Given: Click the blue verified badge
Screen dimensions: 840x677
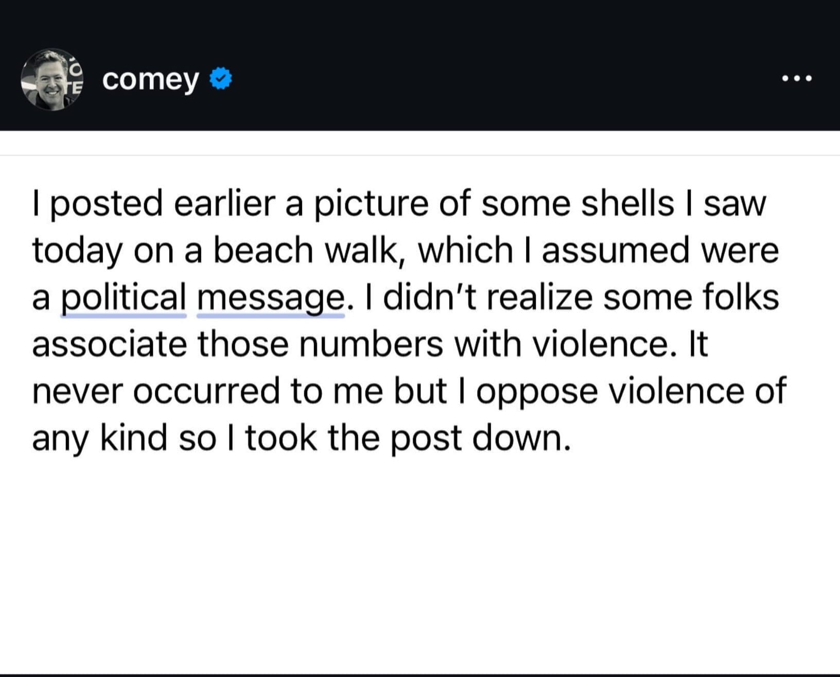Looking at the screenshot, I should click(221, 79).
